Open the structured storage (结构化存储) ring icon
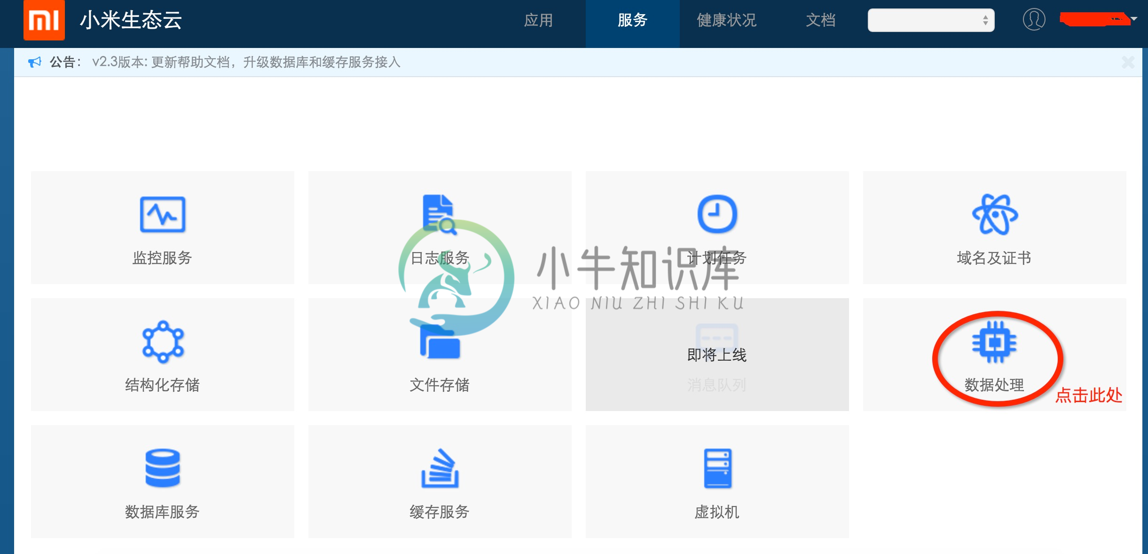 (163, 342)
